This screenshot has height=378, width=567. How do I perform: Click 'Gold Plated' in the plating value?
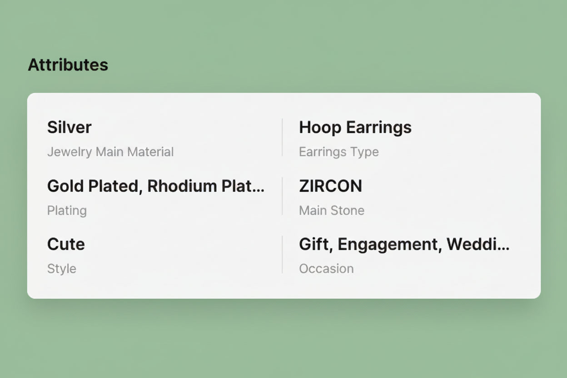click(94, 186)
